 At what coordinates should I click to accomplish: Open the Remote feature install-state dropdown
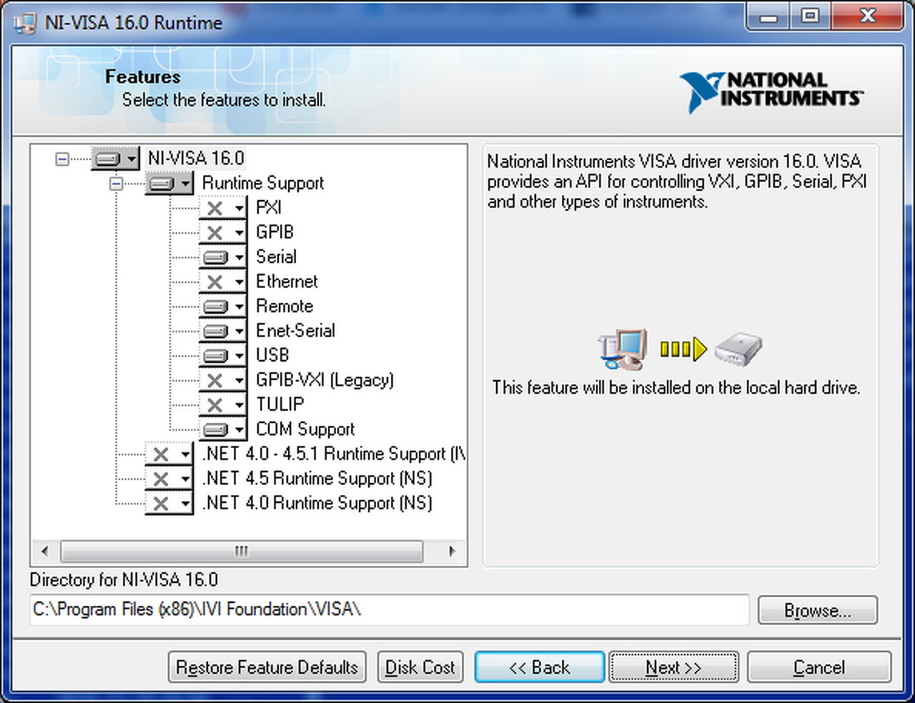[x=223, y=306]
